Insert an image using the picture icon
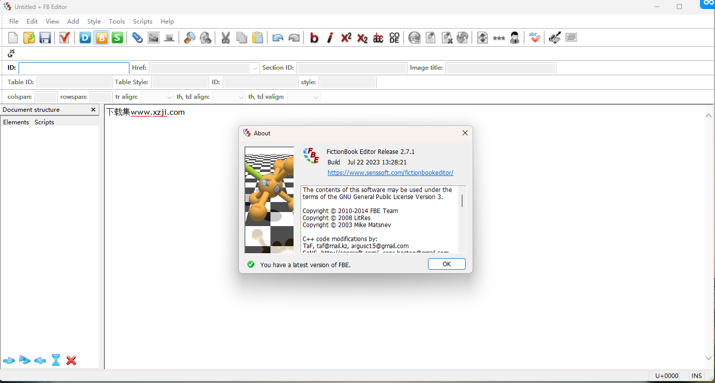This screenshot has height=383, width=715. (x=153, y=38)
